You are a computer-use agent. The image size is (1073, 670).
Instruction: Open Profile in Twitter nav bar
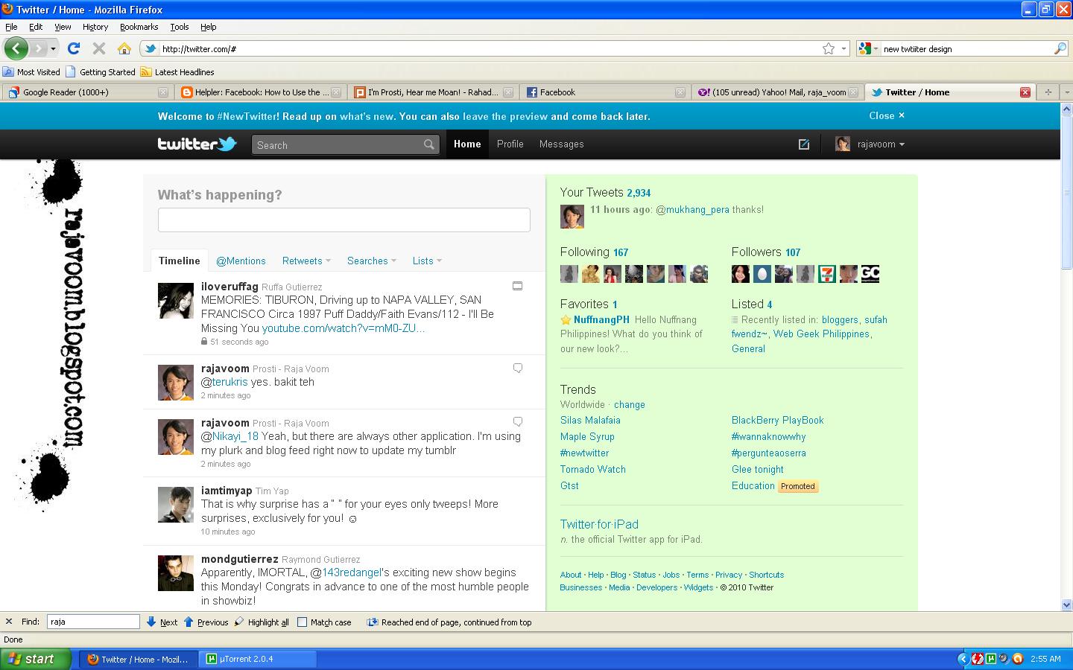coord(510,144)
